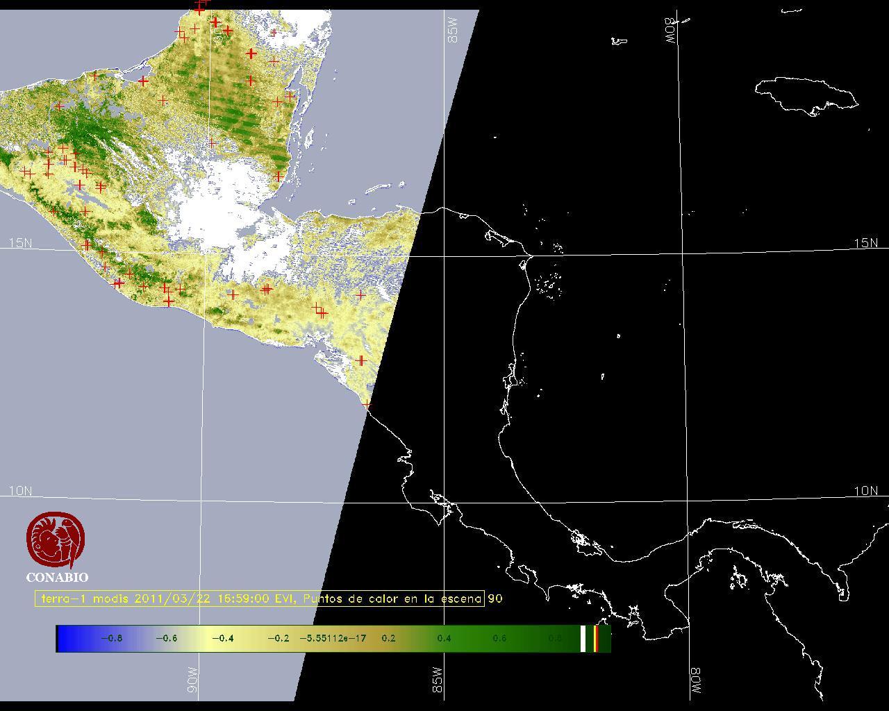Click the 10N label on right edge

[865, 491]
